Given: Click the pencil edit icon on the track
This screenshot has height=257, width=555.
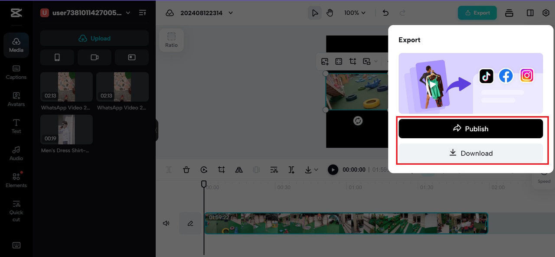Looking at the screenshot, I should click(190, 224).
